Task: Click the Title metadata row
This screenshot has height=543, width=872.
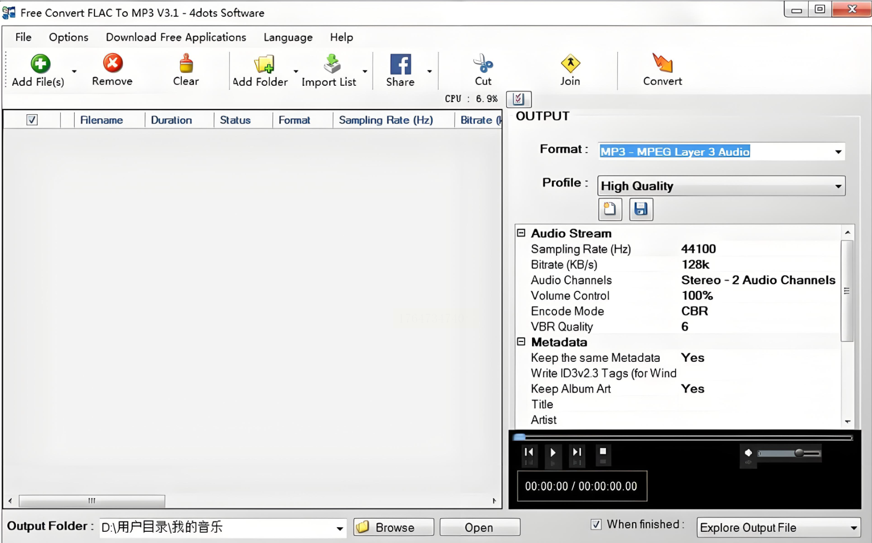Action: pyautogui.click(x=678, y=404)
